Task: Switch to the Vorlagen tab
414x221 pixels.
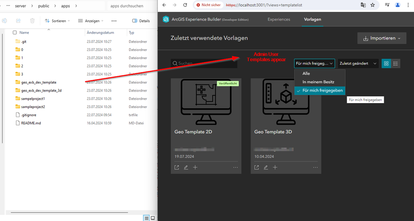Action: (312, 19)
